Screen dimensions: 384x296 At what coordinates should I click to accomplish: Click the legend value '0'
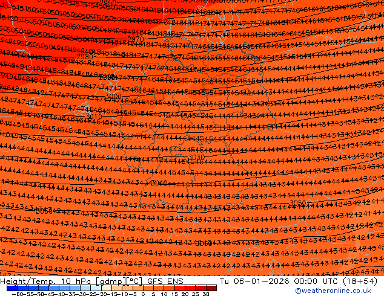click(x=144, y=294)
